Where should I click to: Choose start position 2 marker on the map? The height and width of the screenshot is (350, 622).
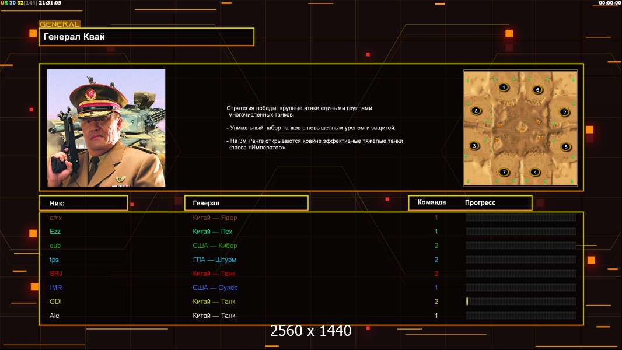(564, 113)
